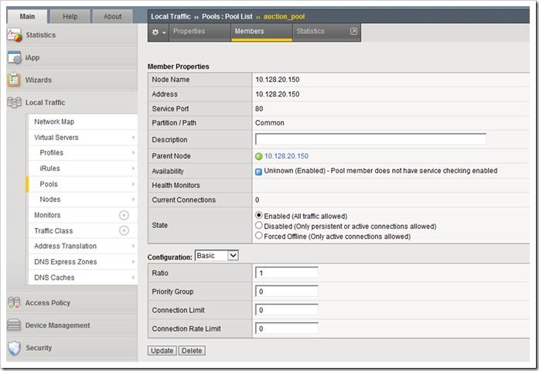This screenshot has width=539, height=371.
Task: Expand the Virtual Servers submenu arrow
Action: pyautogui.click(x=133, y=138)
